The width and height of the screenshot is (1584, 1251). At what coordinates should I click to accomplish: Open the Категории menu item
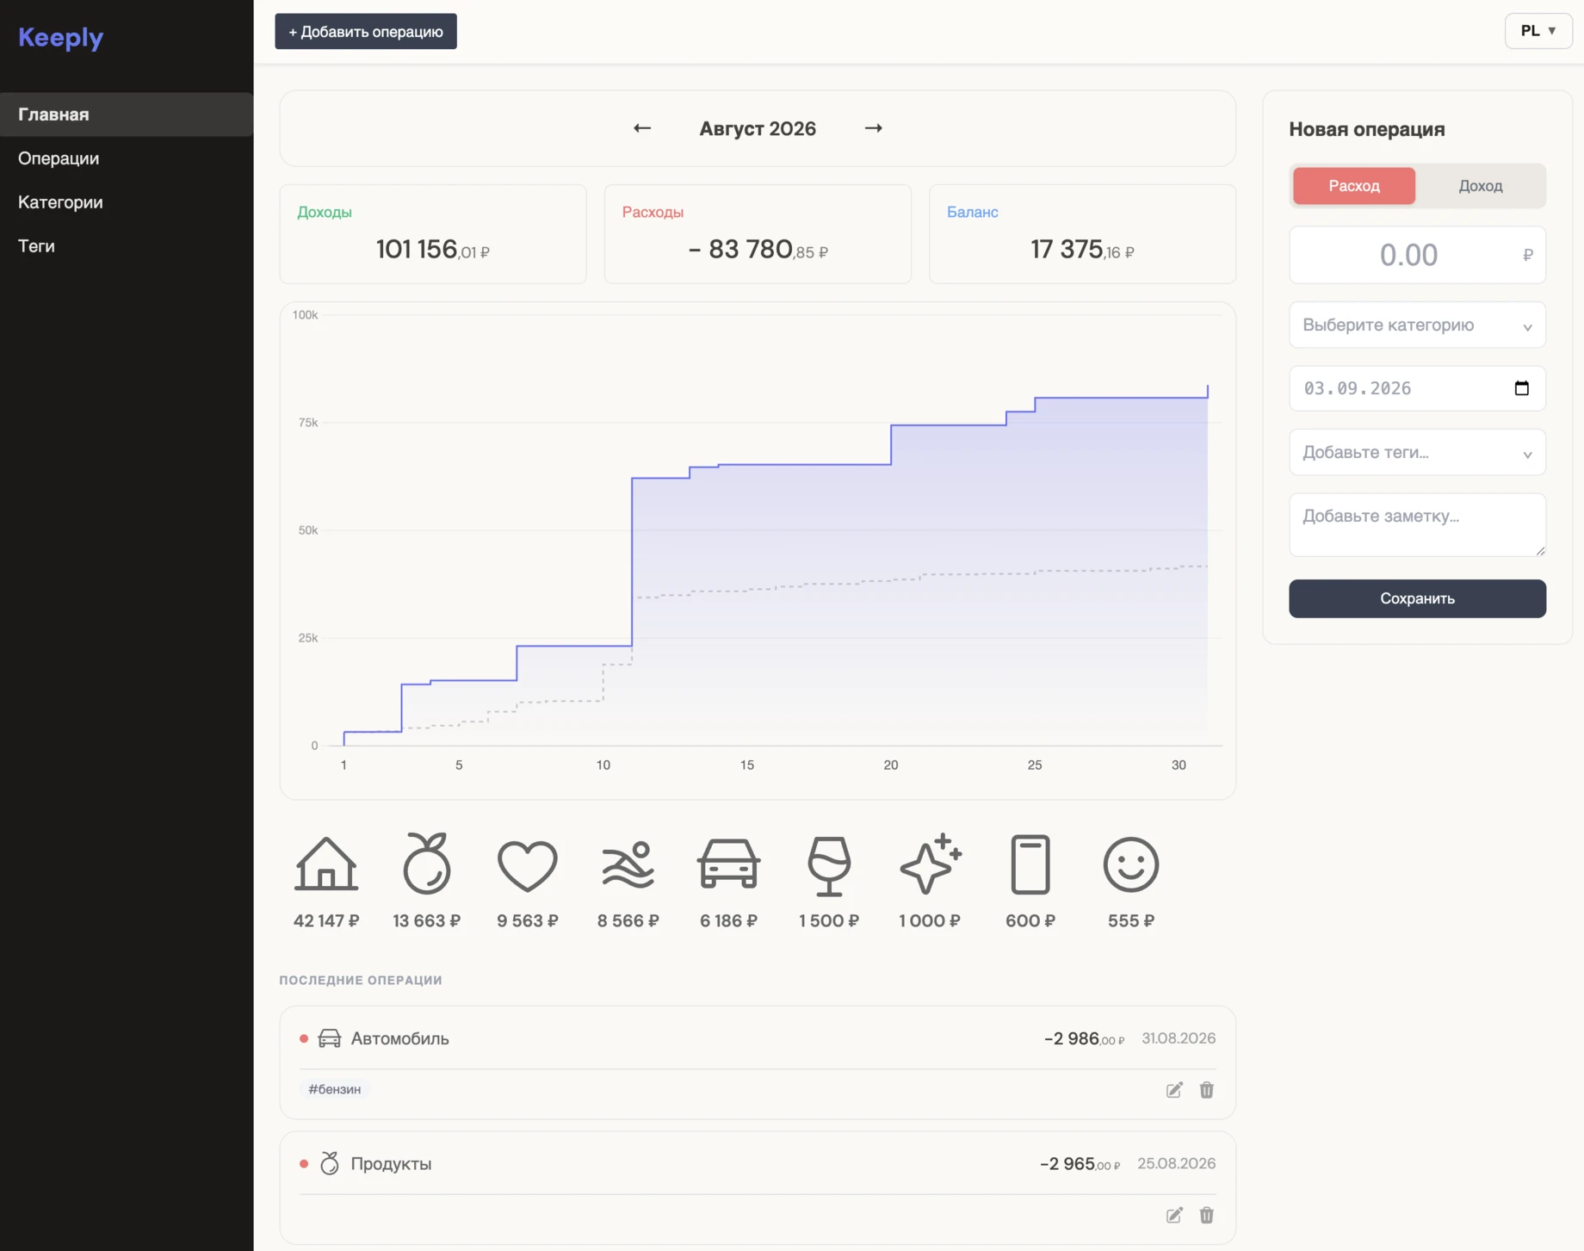(127, 202)
